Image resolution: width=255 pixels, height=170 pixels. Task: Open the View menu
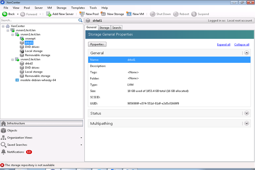[x=16, y=8]
